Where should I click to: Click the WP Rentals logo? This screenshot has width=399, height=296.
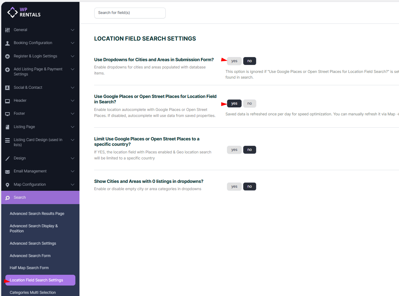(24, 12)
